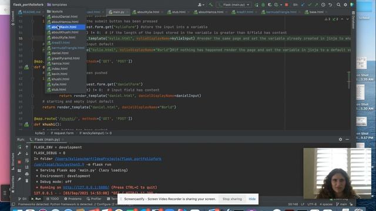Stop the process via red square in Run panel
This screenshot has height=211, width=376.
19,162
